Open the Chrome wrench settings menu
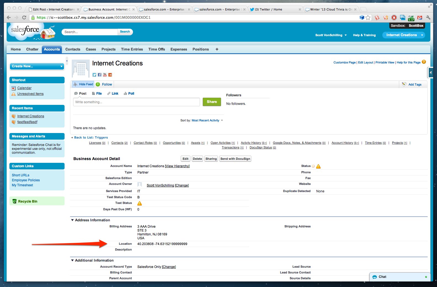 point(428,17)
